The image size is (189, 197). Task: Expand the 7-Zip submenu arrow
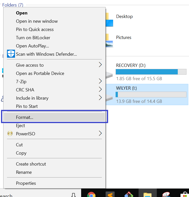100,81
